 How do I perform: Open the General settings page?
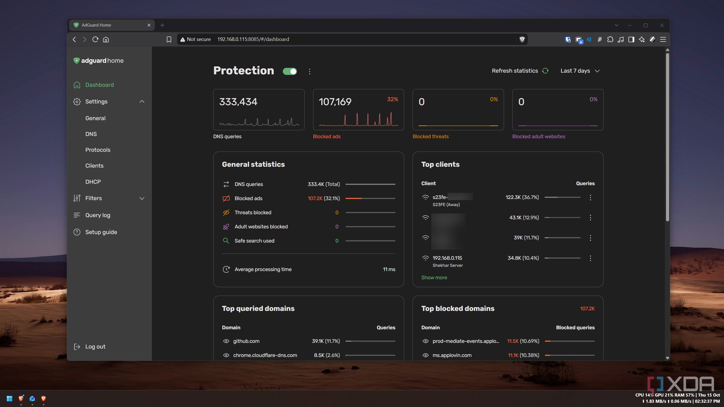point(95,118)
